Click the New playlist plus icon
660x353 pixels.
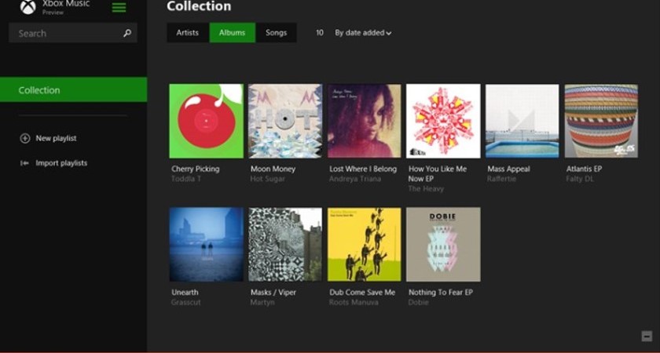click(x=25, y=139)
